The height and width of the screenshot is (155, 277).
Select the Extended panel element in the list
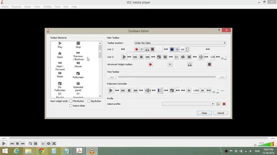pyautogui.click(x=78, y=87)
